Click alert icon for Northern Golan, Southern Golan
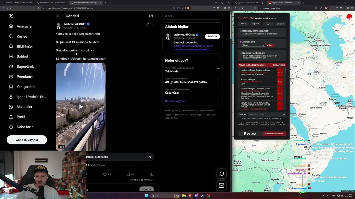The height and width of the screenshot is (199, 355). pyautogui.click(x=280, y=72)
